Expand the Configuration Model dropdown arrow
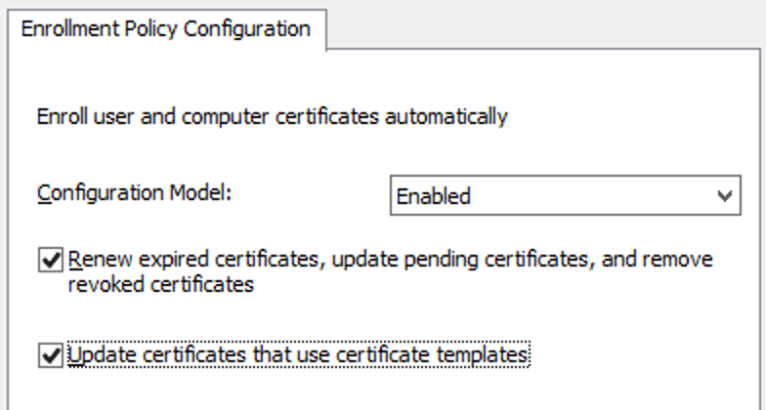 (x=725, y=195)
